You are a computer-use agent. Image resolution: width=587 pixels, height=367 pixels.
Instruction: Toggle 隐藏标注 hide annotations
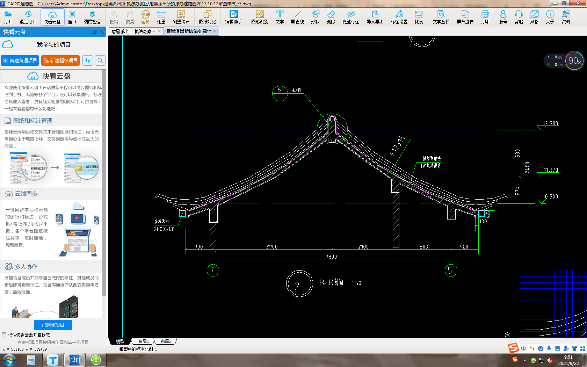point(351,17)
